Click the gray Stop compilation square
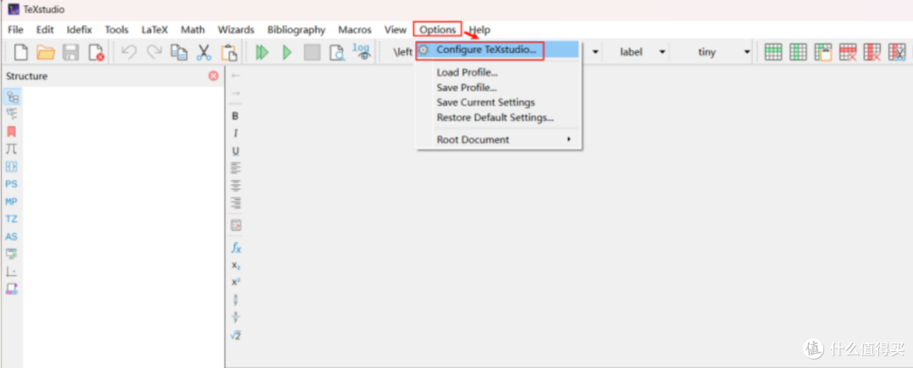 (312, 52)
